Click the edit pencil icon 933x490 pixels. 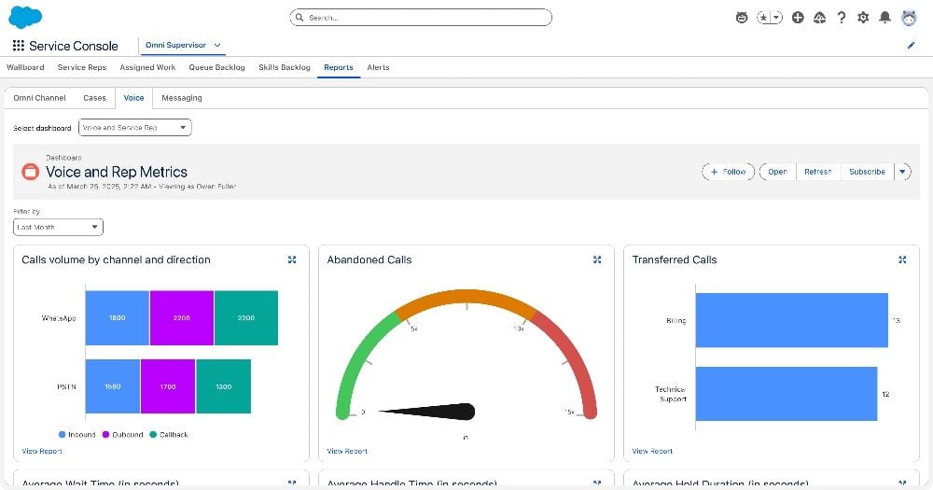[x=911, y=45]
